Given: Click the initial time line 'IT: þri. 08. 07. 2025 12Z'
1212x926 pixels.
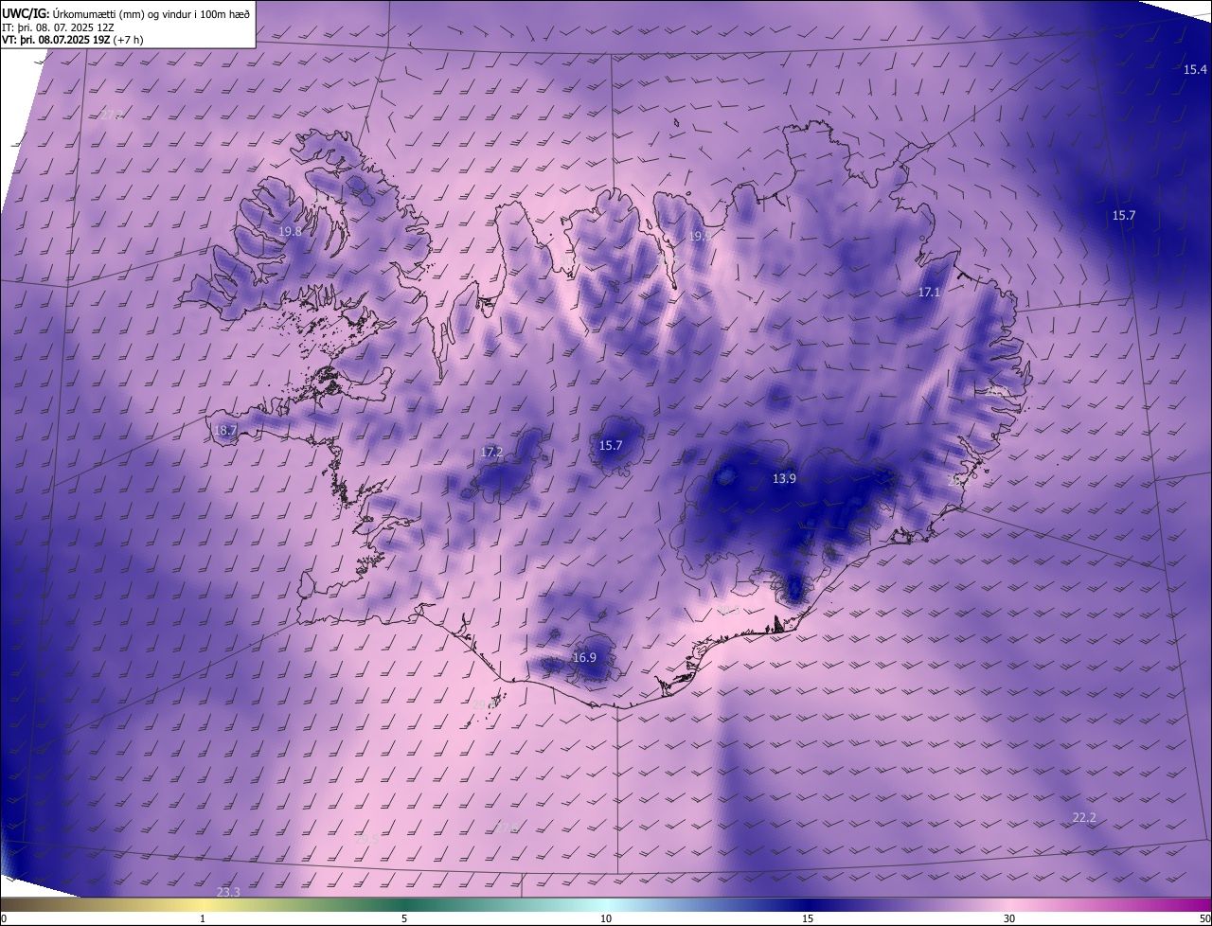Looking at the screenshot, I should click(57, 27).
